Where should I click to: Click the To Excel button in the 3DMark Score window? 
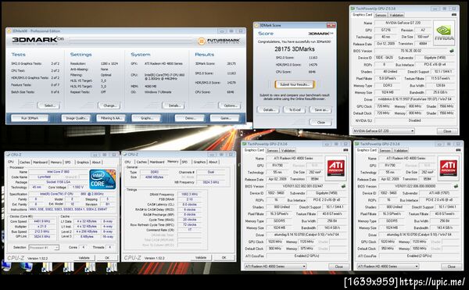295,109
